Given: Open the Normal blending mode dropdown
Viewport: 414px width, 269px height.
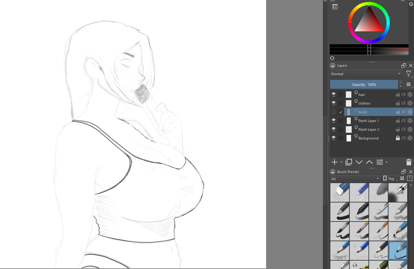Looking at the screenshot, I should (x=366, y=74).
